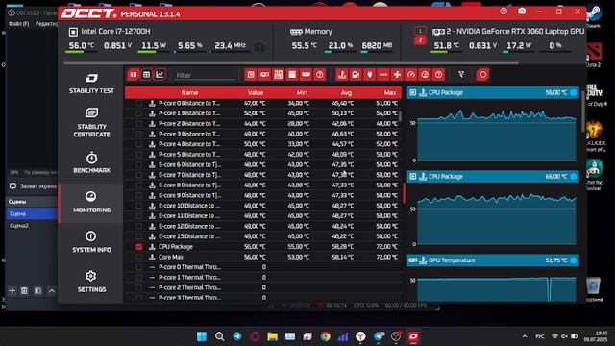Select the P-core 4 Distance row
The width and height of the screenshot is (615, 346).
coord(262,144)
